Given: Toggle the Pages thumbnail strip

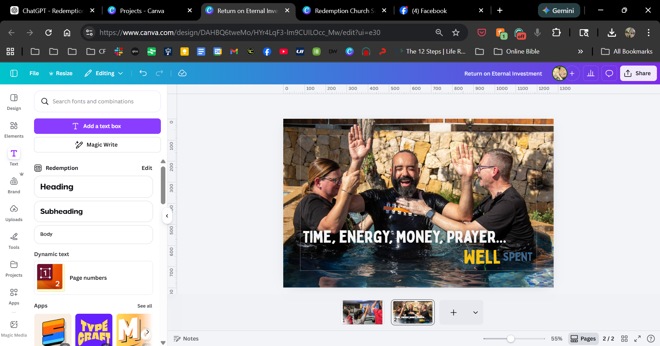Looking at the screenshot, I should pos(583,339).
